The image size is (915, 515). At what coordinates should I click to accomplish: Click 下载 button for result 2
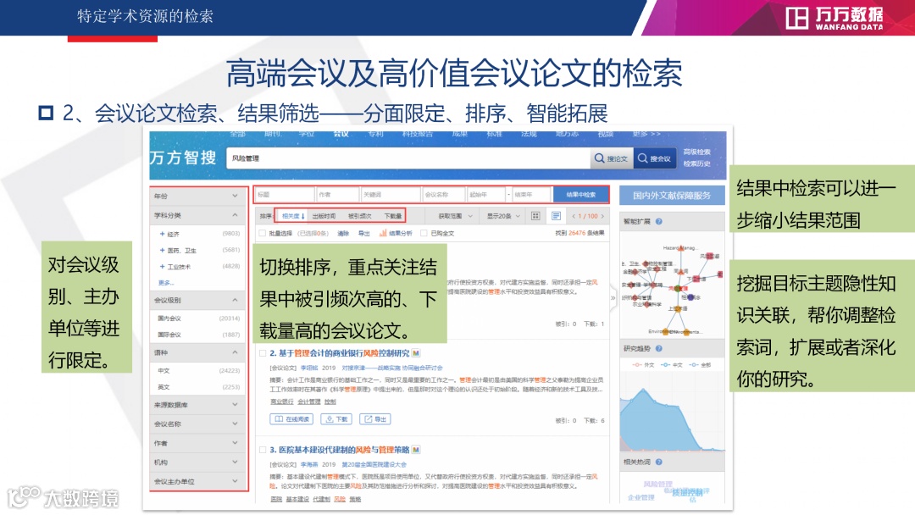click(336, 418)
